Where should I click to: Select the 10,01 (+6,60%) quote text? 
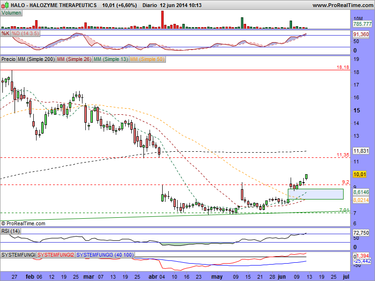120,5
